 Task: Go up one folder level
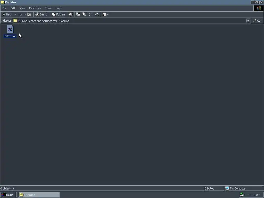[x=29, y=14]
